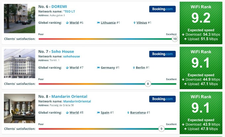Click address text "Auku gatve 3"

coord(57,15)
